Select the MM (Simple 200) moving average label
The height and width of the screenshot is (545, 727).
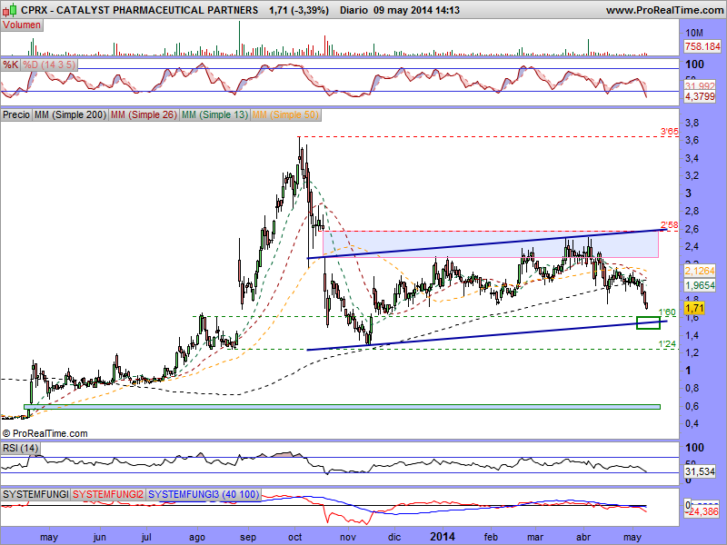coord(70,114)
